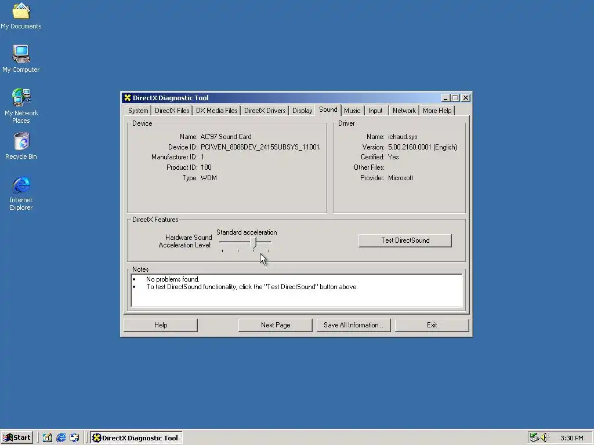Image resolution: width=594 pixels, height=445 pixels.
Task: Click the volume speaker tray icon
Action: (545, 438)
